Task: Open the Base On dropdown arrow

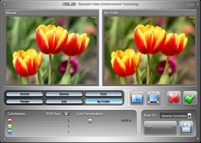Action: tap(189, 116)
